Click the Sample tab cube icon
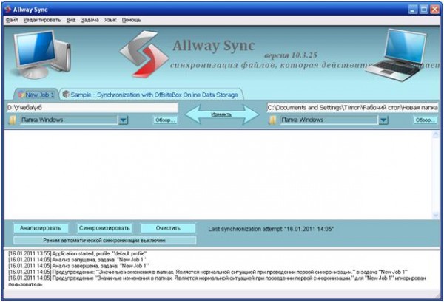This screenshot has height=302, width=444. 66,95
